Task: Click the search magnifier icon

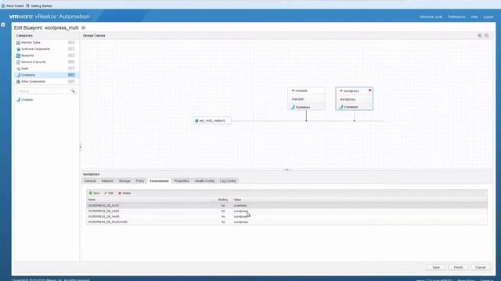Action: 73,91
